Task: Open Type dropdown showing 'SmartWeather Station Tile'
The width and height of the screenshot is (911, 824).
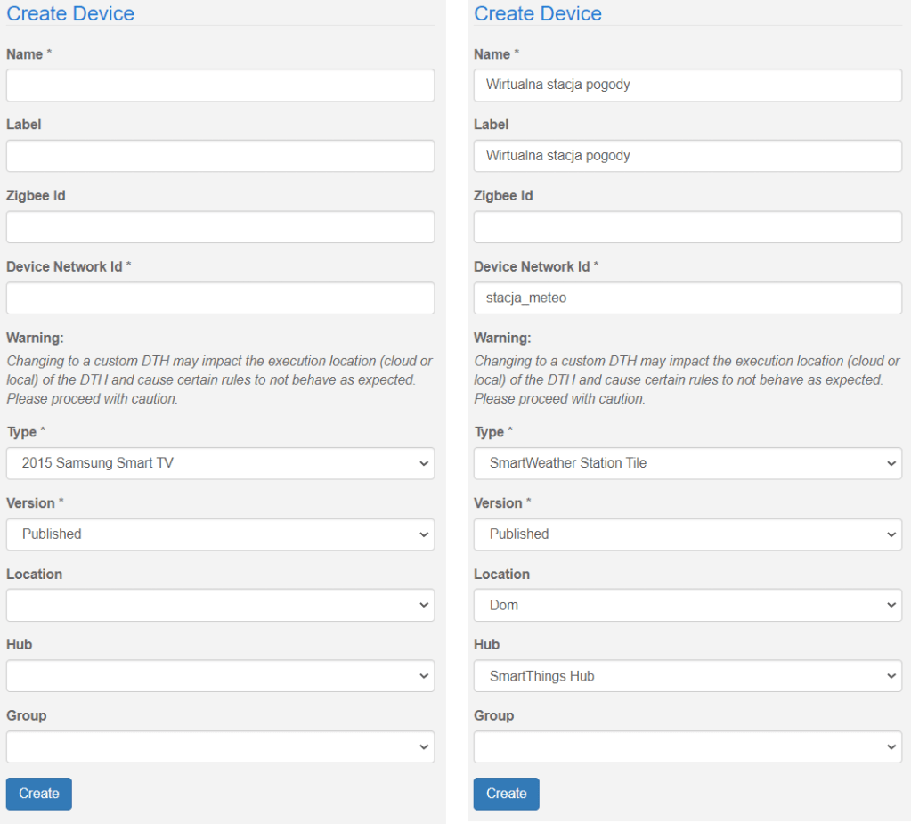Action: tap(687, 463)
